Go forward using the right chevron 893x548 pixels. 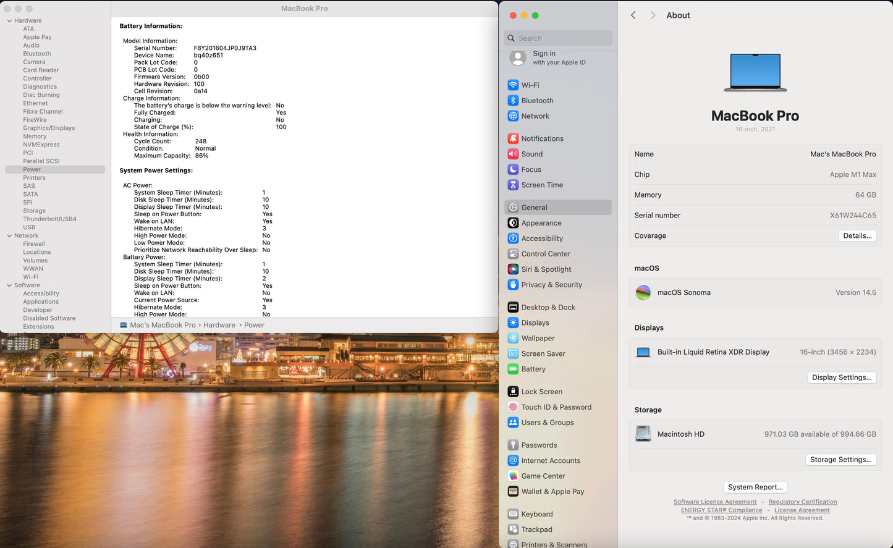pos(653,15)
